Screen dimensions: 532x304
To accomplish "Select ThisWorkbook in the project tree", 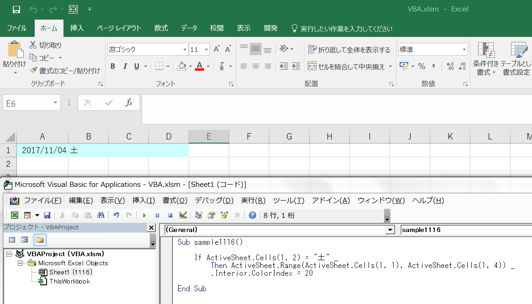I will [x=69, y=281].
